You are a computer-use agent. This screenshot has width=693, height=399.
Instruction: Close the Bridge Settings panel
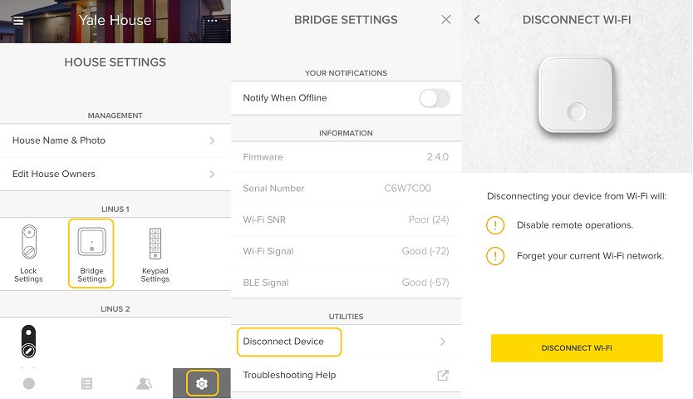click(446, 19)
